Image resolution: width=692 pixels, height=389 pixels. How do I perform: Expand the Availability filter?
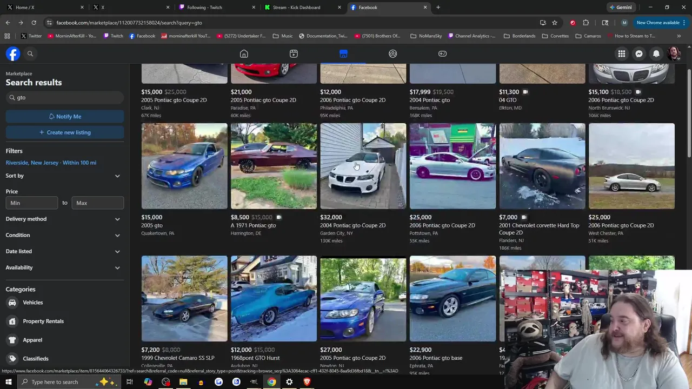coord(64,267)
